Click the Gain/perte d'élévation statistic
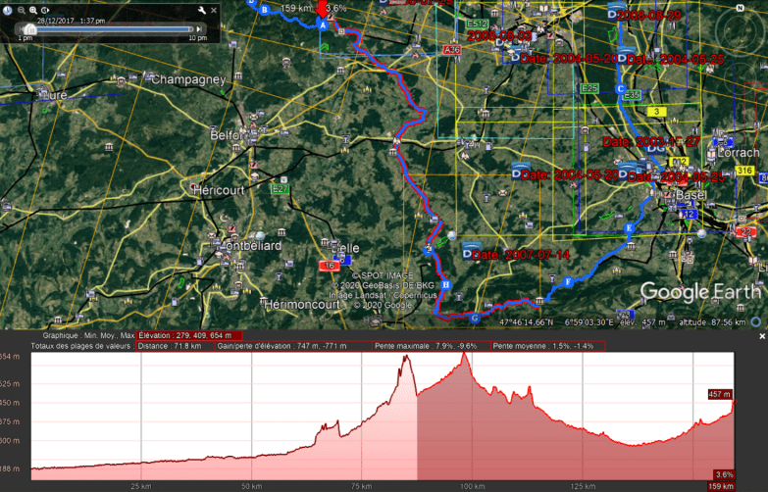 point(291,346)
